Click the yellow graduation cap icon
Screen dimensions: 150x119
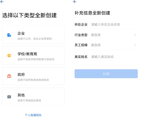click(x=9, y=56)
